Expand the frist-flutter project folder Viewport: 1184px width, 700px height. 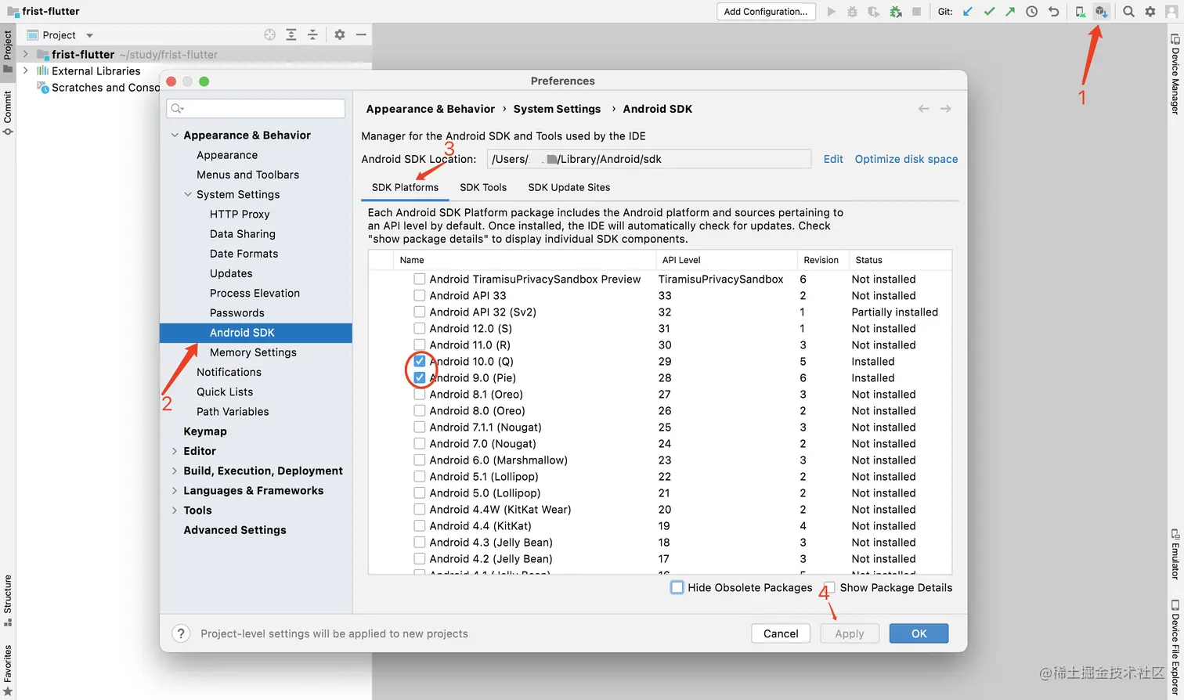(x=26, y=54)
